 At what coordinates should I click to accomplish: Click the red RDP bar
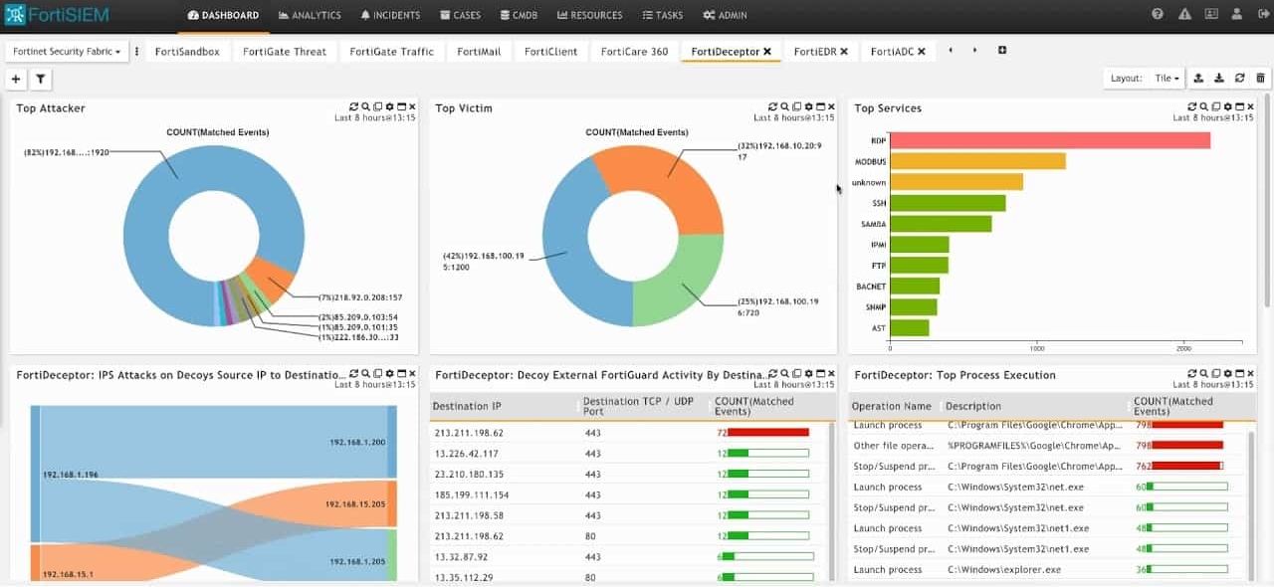point(1050,140)
